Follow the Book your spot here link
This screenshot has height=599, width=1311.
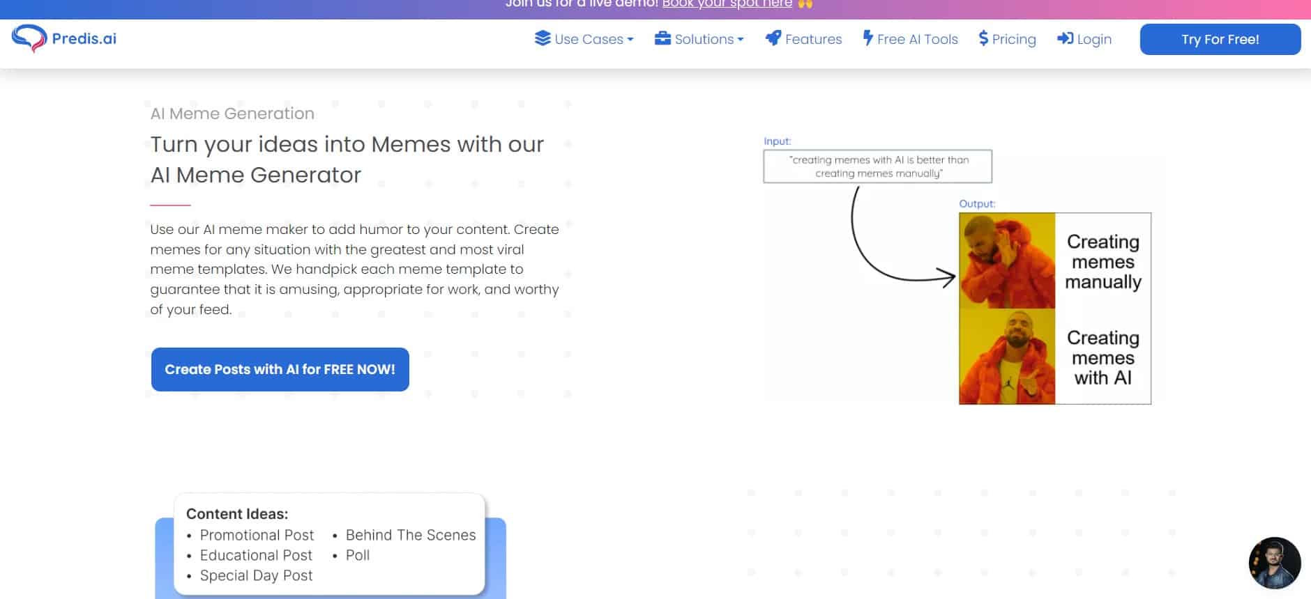(x=727, y=4)
